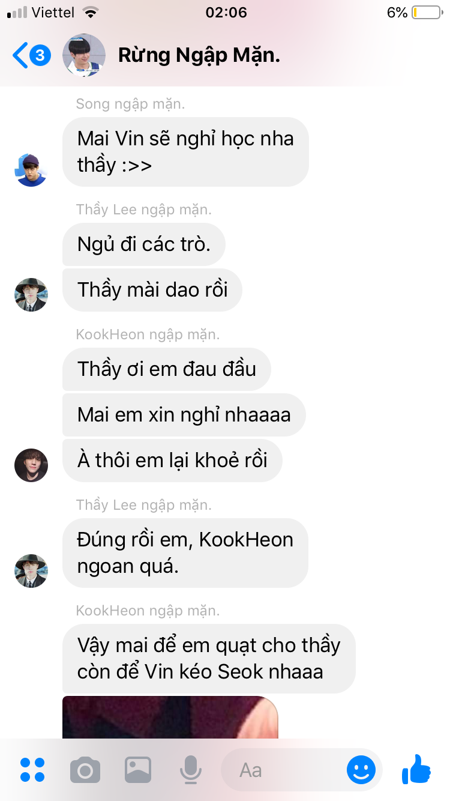Open the emoji smiley picker
The height and width of the screenshot is (801, 450).
click(361, 770)
